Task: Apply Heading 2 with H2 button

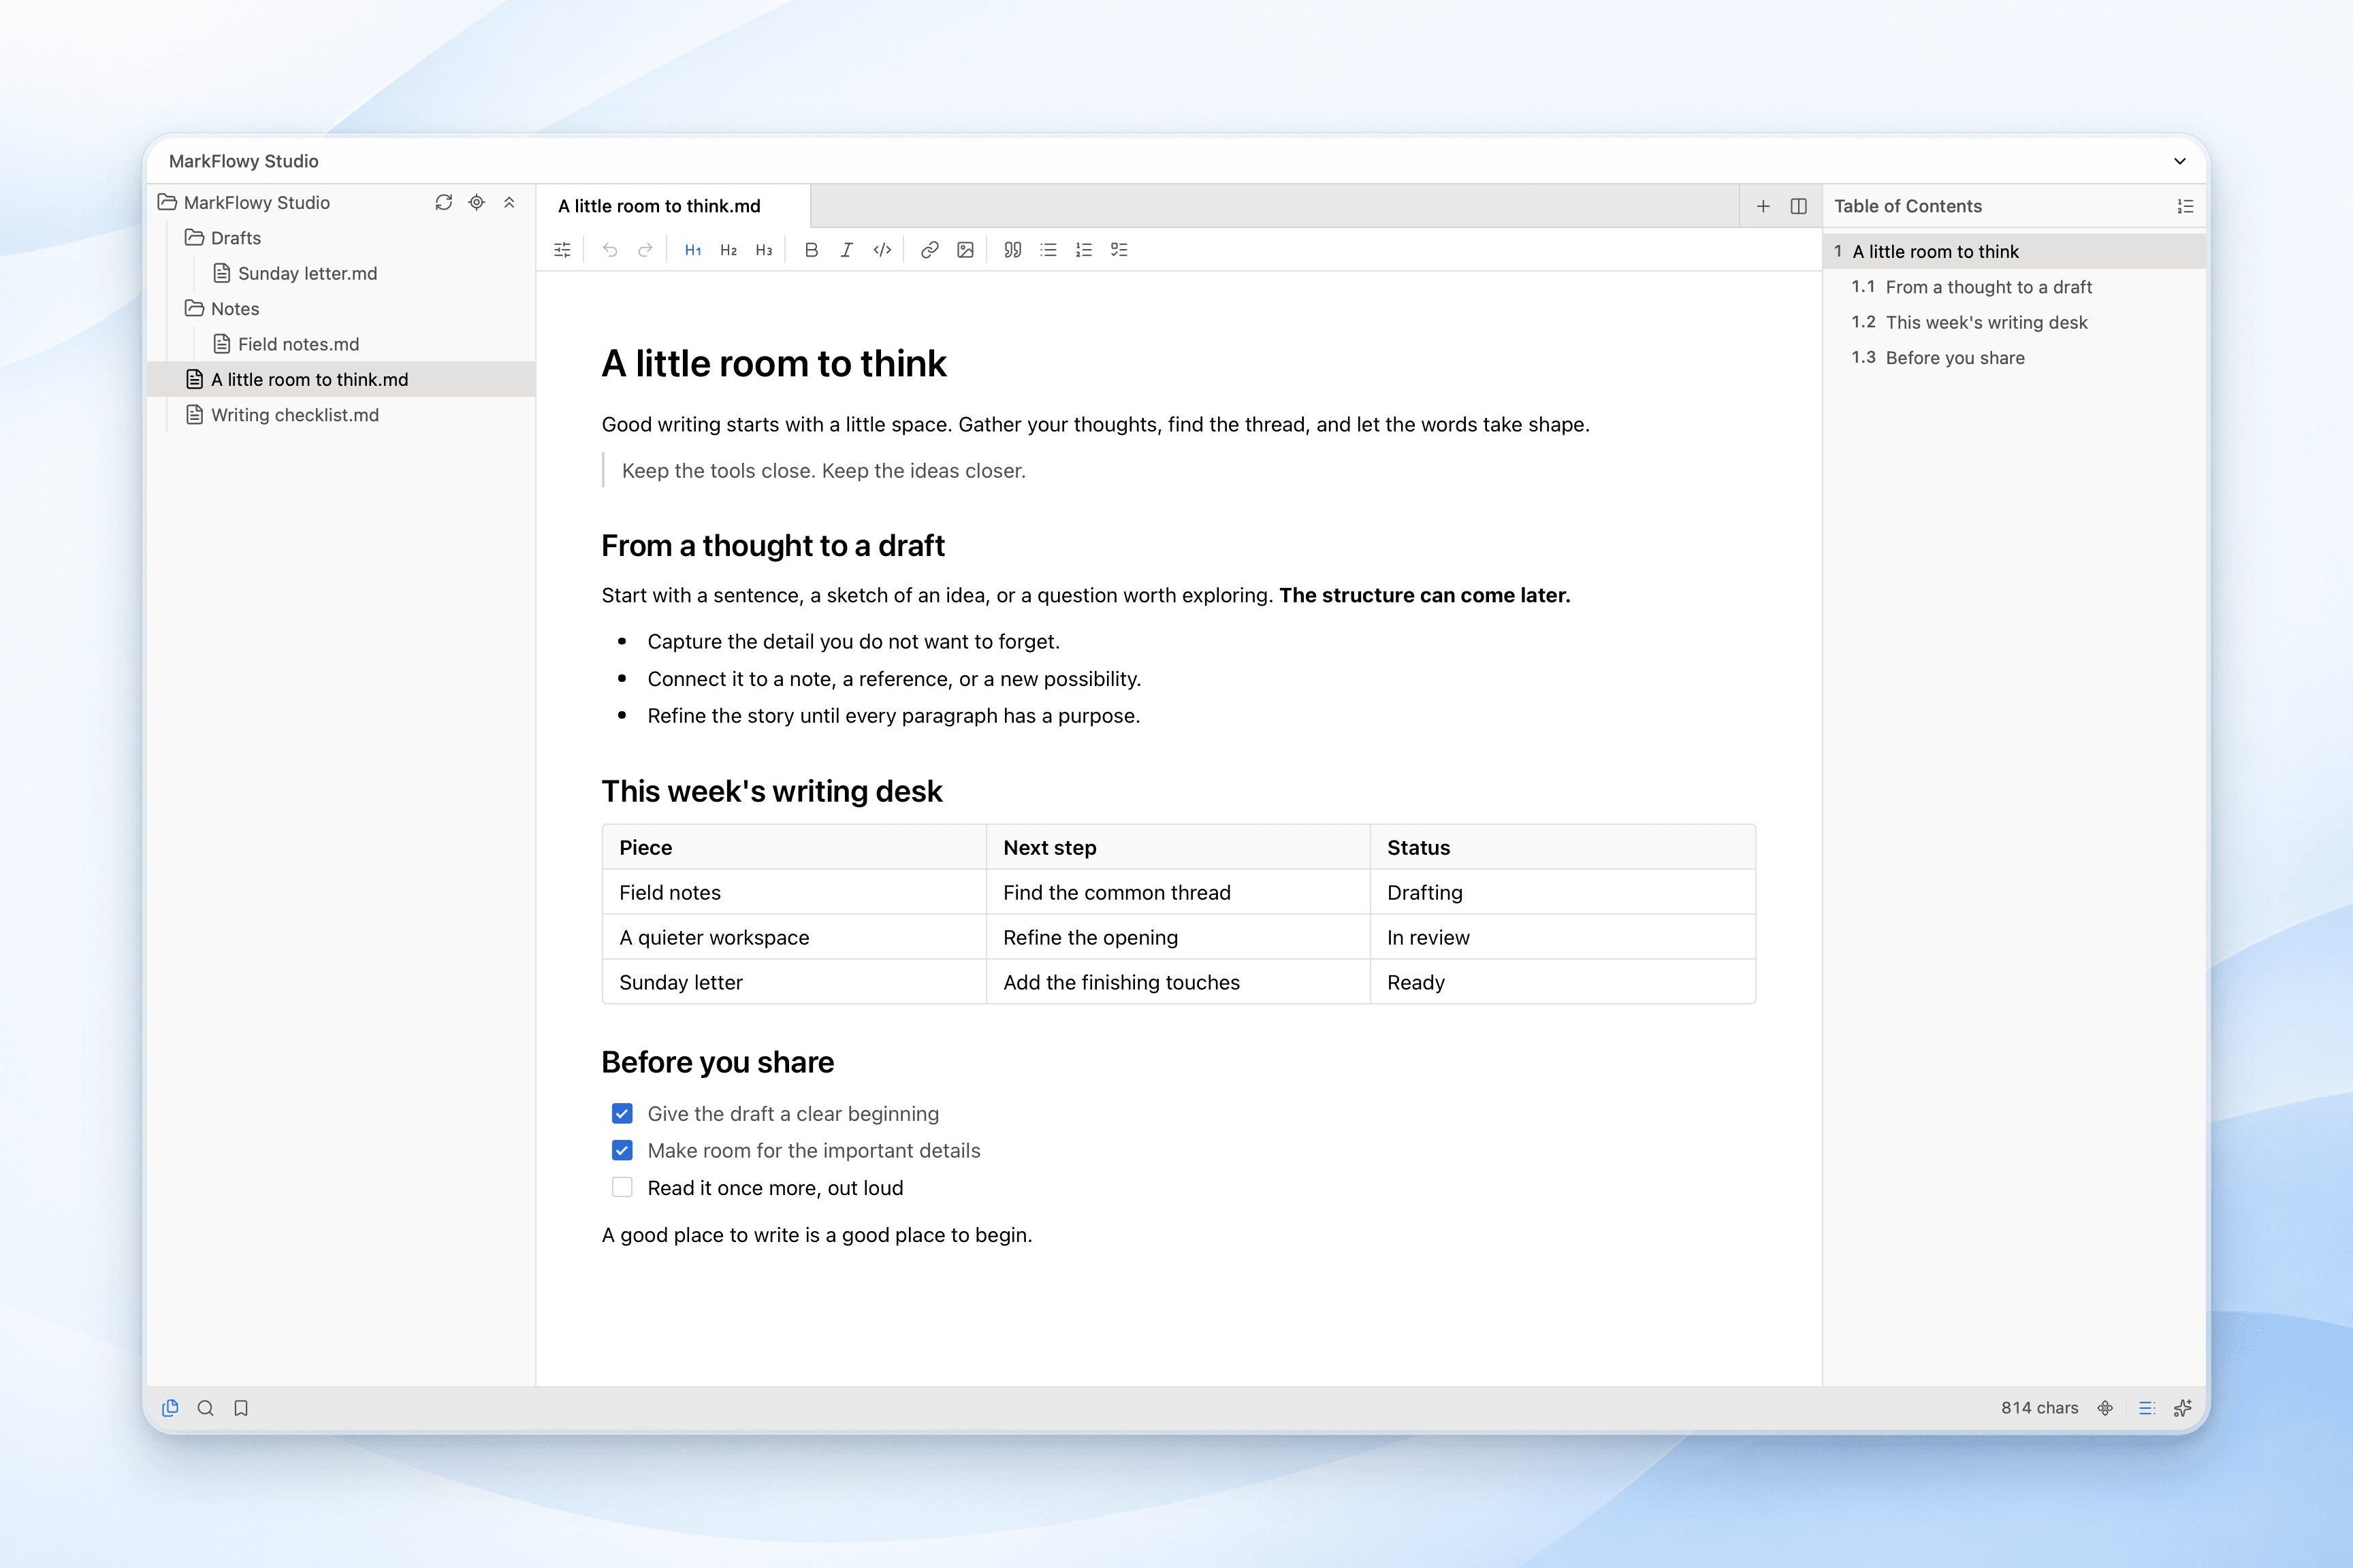Action: click(x=729, y=250)
